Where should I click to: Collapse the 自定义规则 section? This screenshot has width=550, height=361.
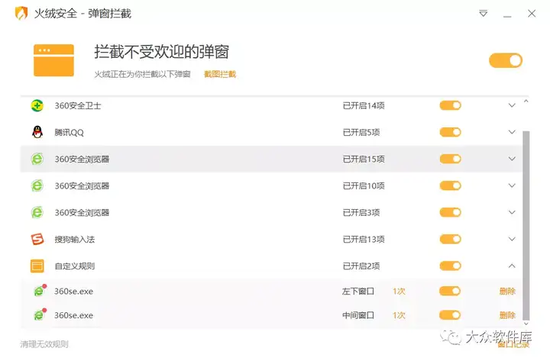point(512,266)
